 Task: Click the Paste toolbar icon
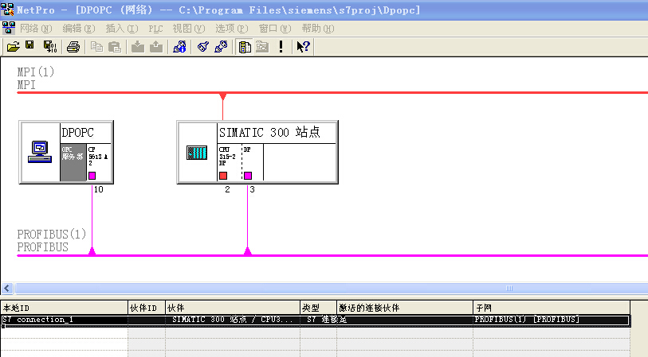[x=115, y=47]
